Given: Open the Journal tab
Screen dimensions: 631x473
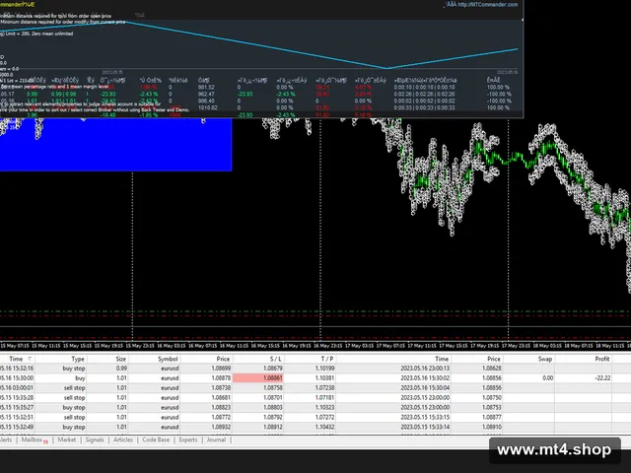Looking at the screenshot, I should coord(216,439).
